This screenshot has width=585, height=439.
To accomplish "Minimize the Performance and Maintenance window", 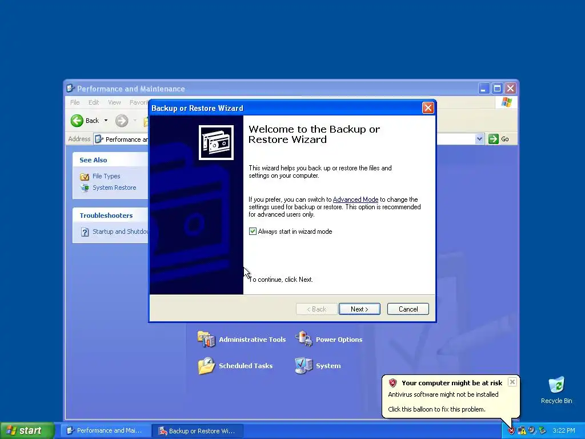I will [483, 89].
